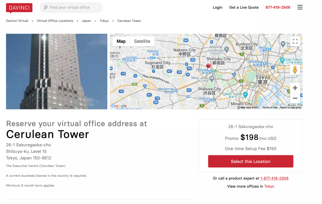
Task: Click Get a Live Quote
Action: coord(244,7)
